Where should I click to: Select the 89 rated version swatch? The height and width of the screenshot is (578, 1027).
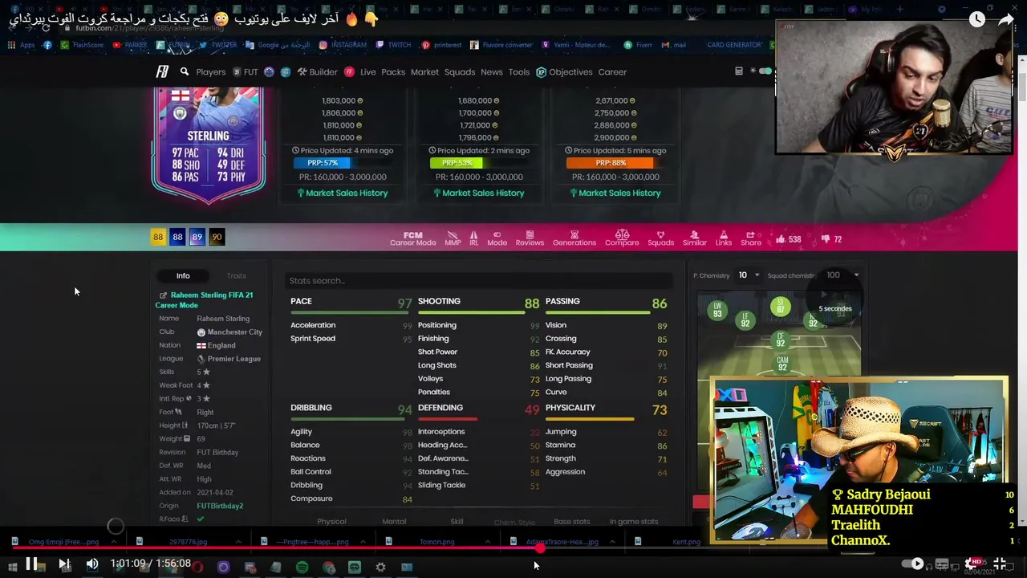(x=197, y=237)
